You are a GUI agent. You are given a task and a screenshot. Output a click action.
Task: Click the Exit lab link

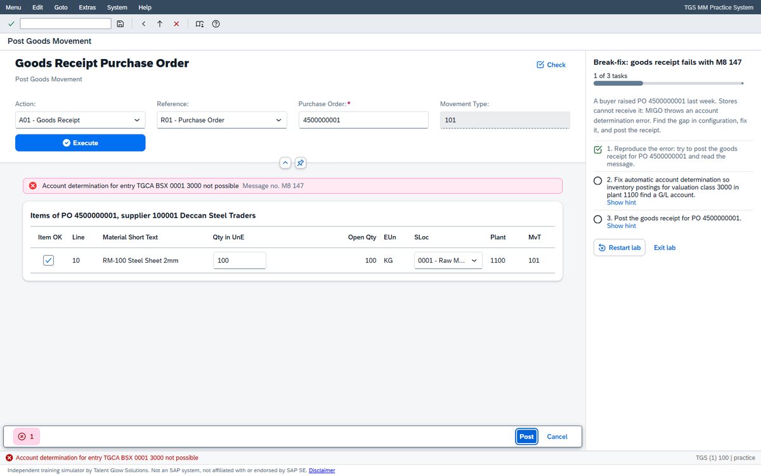point(665,248)
